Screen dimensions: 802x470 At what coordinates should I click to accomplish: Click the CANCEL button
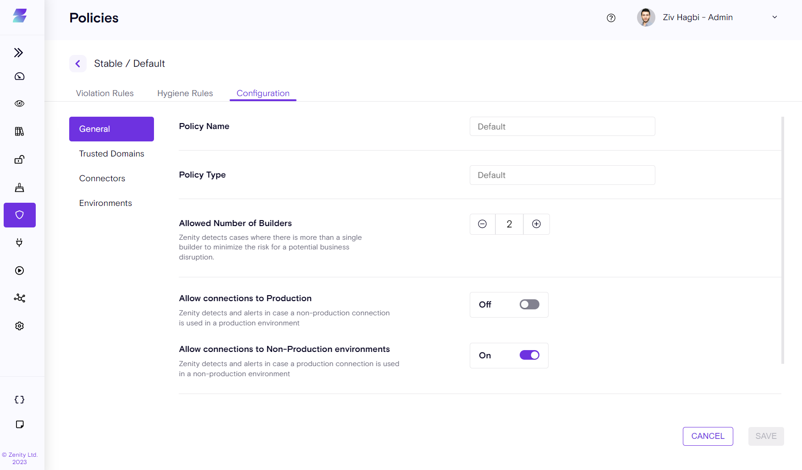click(708, 436)
